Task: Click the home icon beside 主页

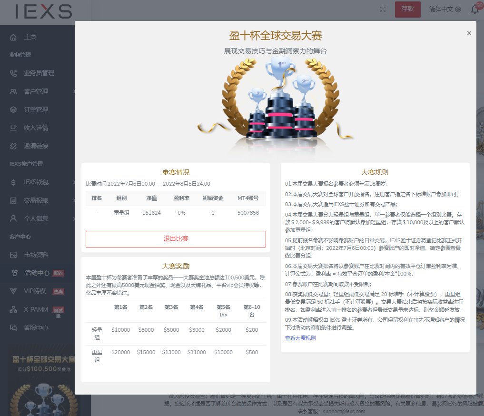Action: 13,37
